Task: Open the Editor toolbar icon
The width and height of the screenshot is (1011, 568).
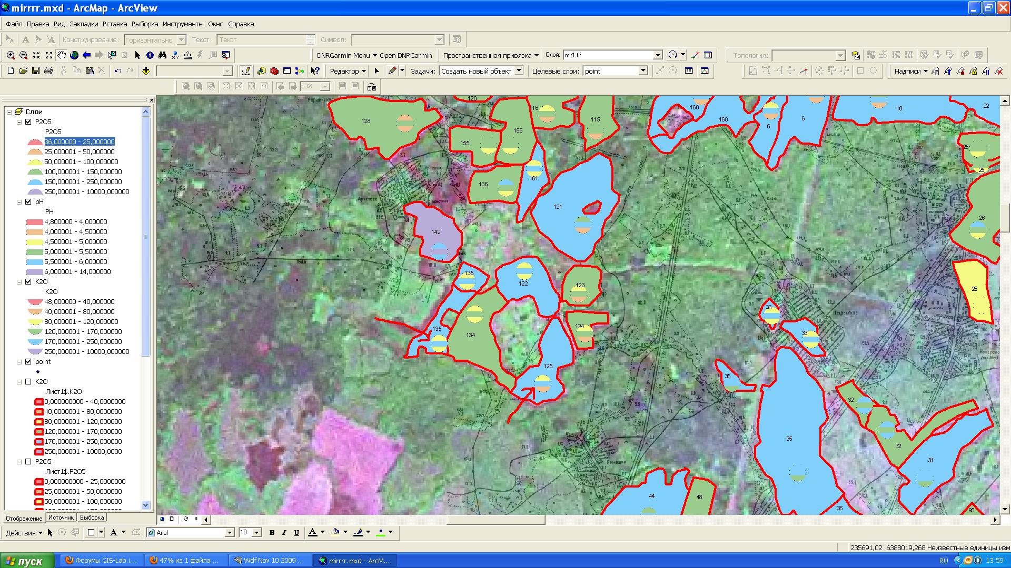Action: [246, 71]
